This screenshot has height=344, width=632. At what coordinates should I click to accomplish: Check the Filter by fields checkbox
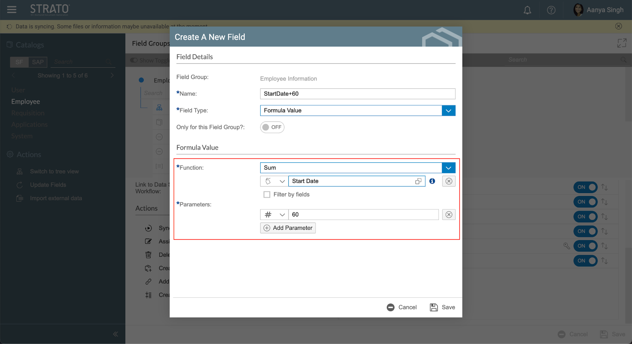(267, 194)
